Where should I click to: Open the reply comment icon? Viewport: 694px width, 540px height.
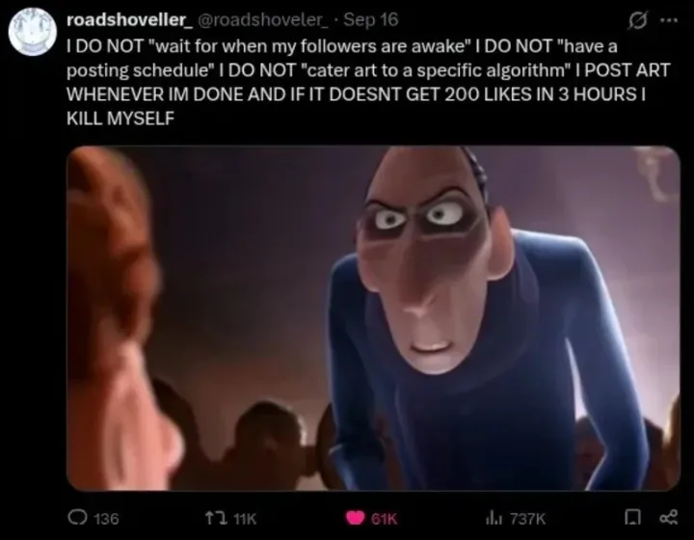coord(76,518)
